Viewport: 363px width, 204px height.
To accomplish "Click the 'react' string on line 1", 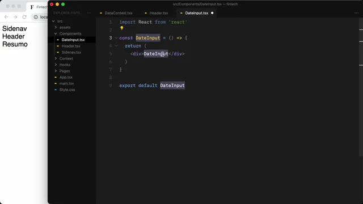I will click(178, 22).
